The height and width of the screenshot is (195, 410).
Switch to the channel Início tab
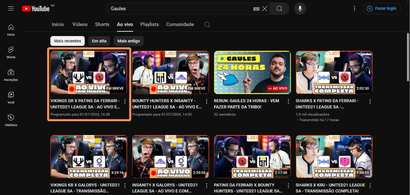58,24
